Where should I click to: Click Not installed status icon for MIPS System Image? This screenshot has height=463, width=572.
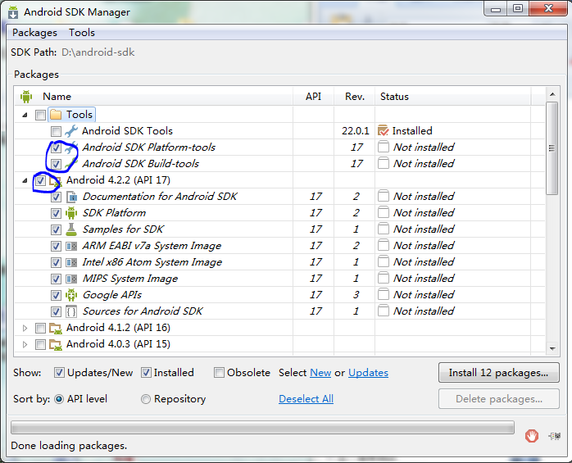coord(384,278)
